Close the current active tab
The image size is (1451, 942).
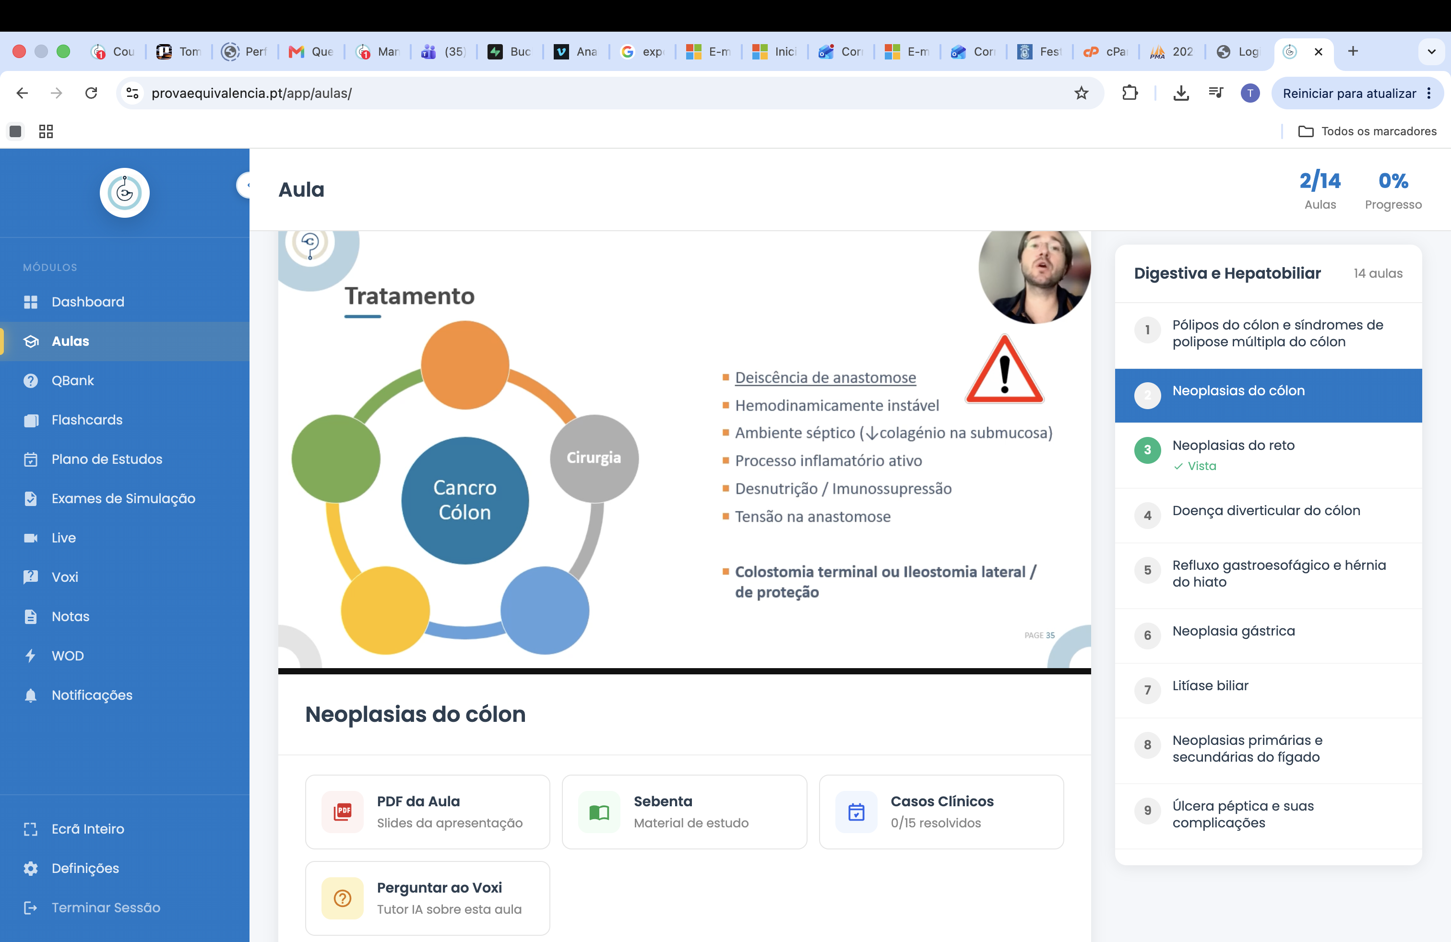(1318, 52)
